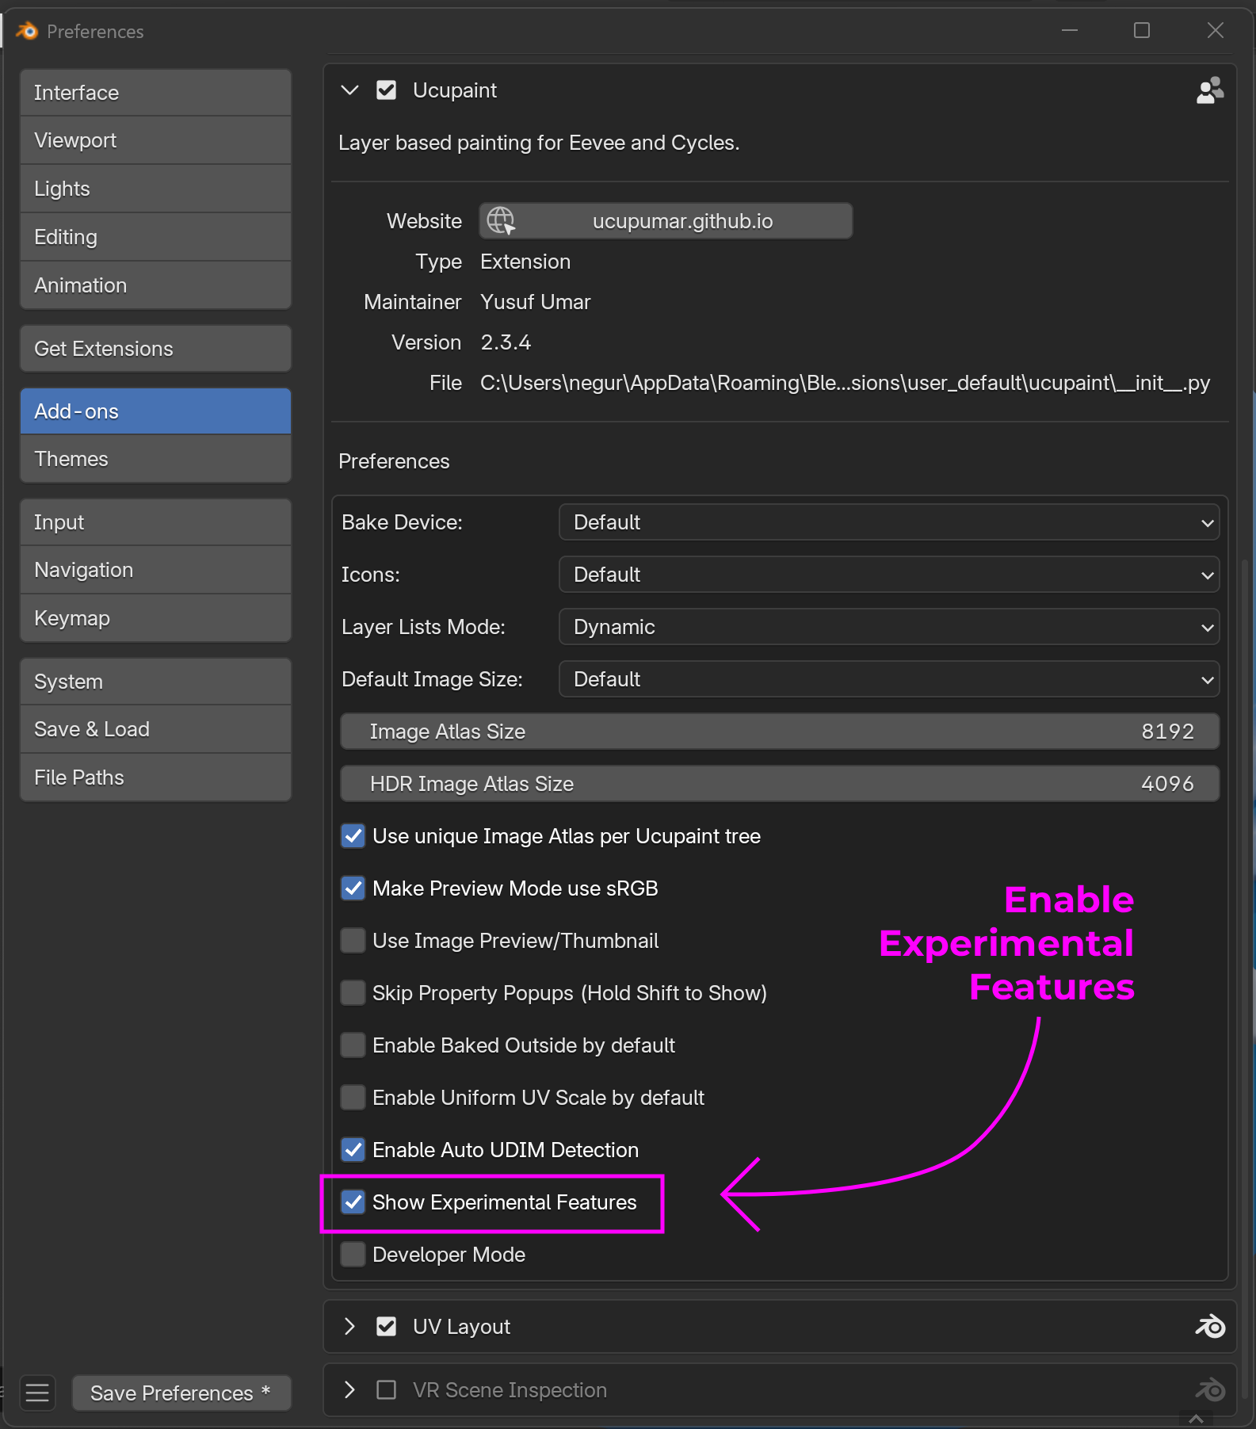Click the version number 2.3.4
The width and height of the screenshot is (1256, 1429).
click(506, 342)
